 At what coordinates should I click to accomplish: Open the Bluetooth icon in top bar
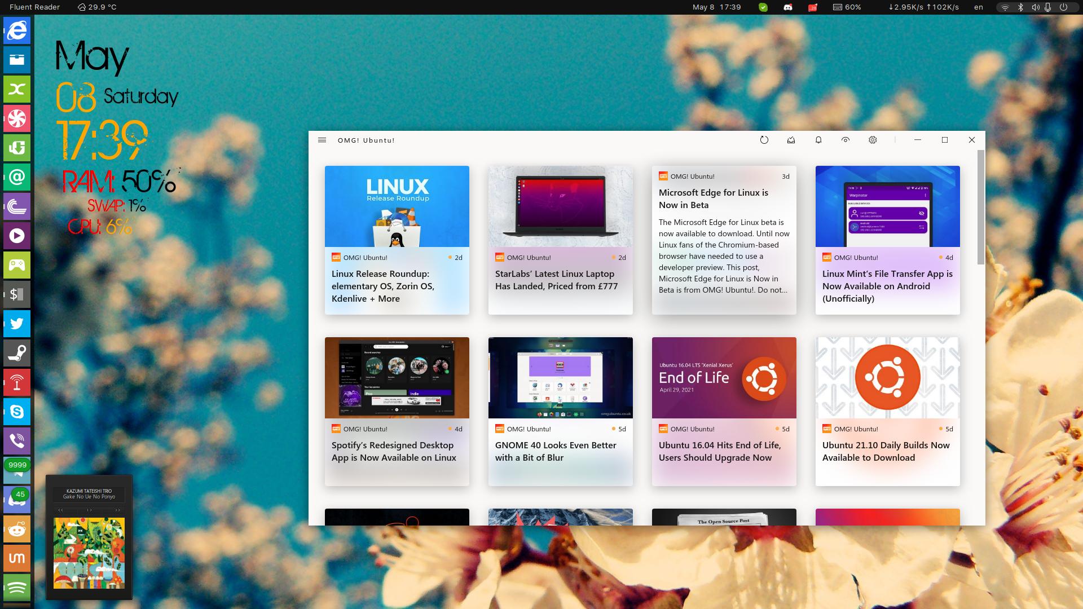[1020, 7]
